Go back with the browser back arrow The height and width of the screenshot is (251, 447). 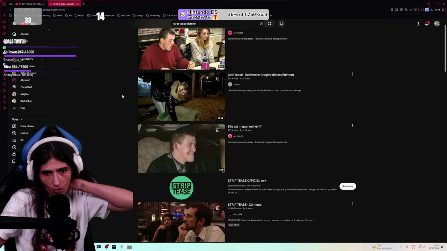10,10
